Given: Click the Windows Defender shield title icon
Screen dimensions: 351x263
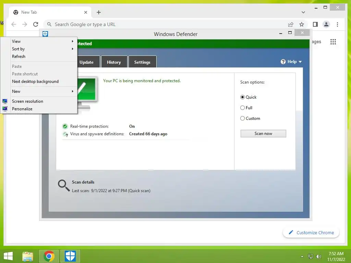Looking at the screenshot, I should [45, 34].
